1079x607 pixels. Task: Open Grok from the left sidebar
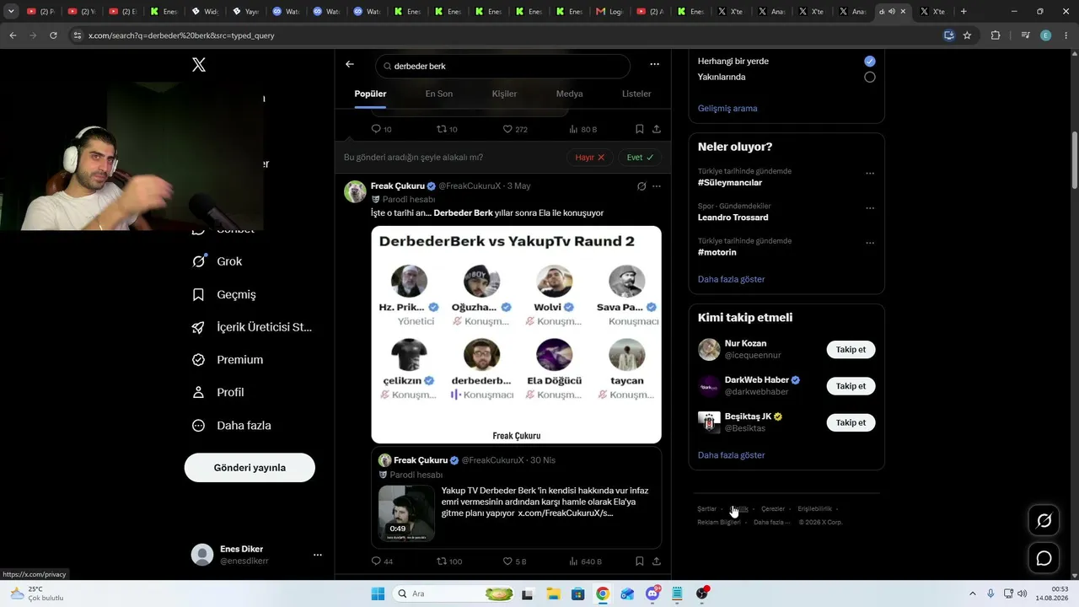[217, 261]
